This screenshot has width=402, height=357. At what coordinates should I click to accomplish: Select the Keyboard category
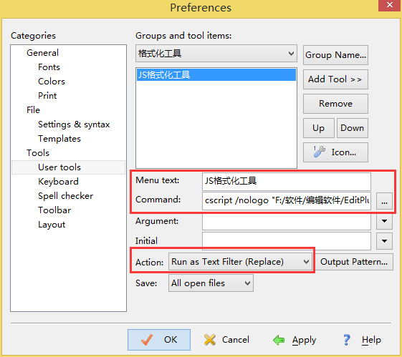click(58, 182)
